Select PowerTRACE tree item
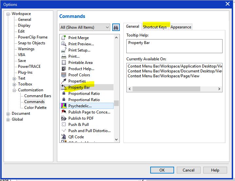This screenshot has height=181, width=235. (x=29, y=67)
